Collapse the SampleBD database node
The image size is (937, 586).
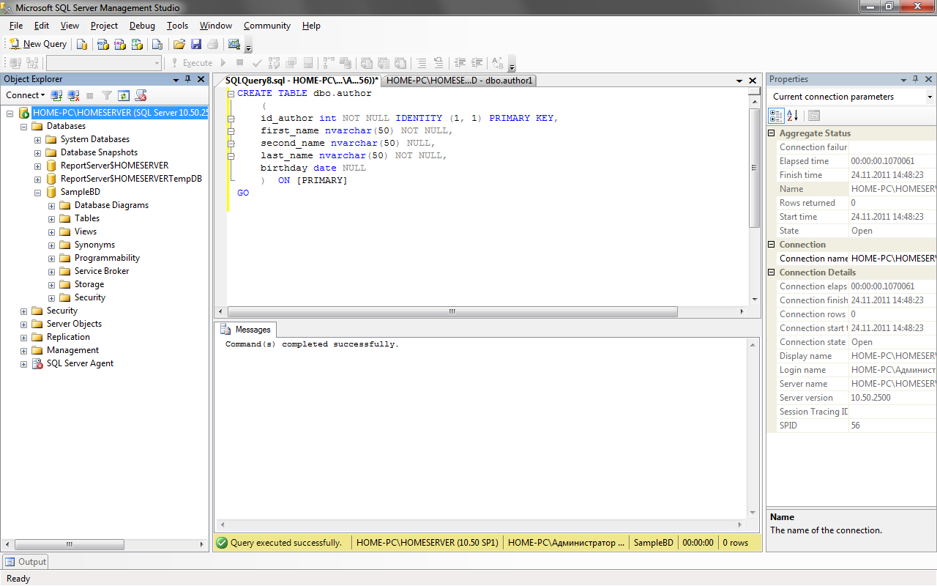pos(37,192)
